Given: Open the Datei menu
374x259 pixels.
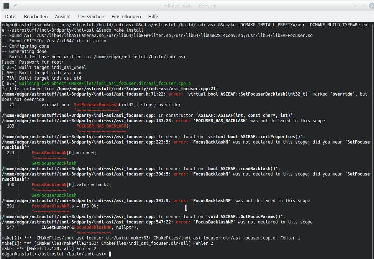Looking at the screenshot, I should point(11,16).
